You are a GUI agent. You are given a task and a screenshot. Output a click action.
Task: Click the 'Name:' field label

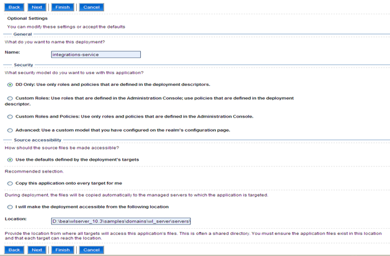(12, 53)
